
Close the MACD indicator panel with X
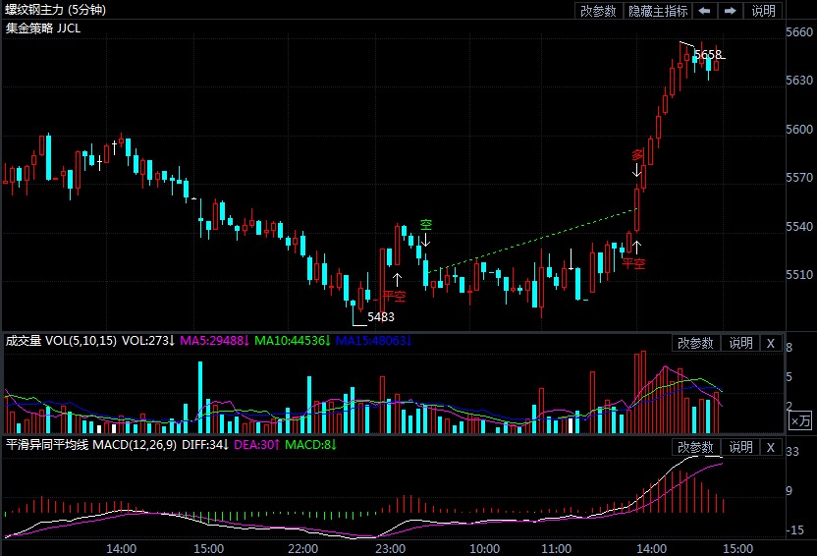tap(771, 447)
